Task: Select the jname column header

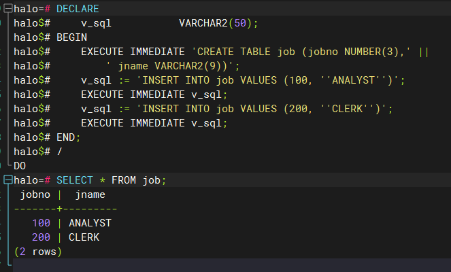Action: pyautogui.click(x=90, y=194)
